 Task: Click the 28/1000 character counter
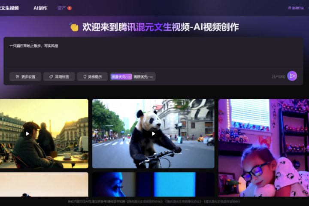tap(278, 77)
